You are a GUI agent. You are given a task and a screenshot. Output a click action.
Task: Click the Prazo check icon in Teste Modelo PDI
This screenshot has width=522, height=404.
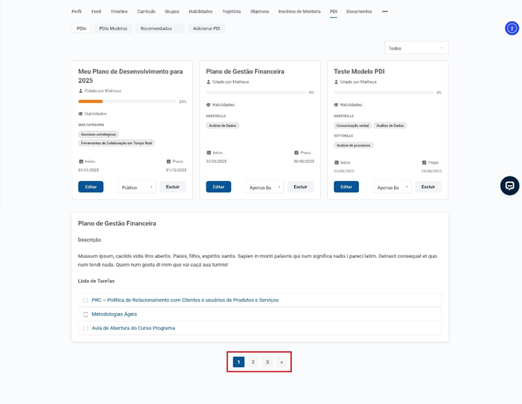pyautogui.click(x=424, y=162)
